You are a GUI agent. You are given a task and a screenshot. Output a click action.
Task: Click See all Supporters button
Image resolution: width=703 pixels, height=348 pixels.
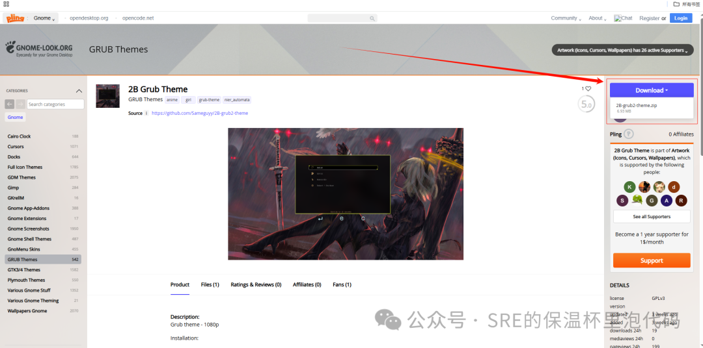coord(652,216)
